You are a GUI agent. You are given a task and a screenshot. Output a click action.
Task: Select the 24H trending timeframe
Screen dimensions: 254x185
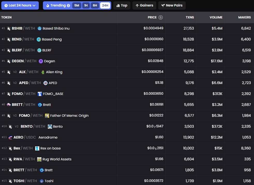(x=105, y=5)
